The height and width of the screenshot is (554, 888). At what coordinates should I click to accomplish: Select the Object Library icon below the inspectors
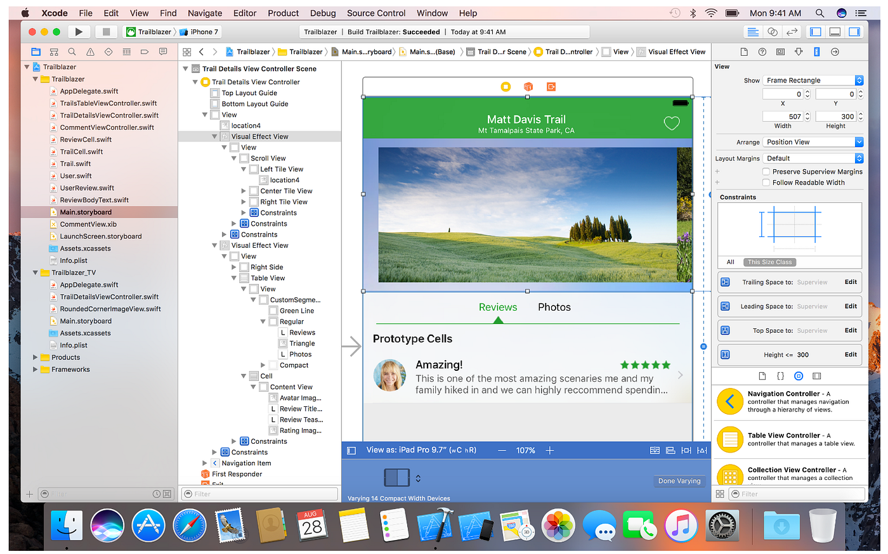(798, 376)
